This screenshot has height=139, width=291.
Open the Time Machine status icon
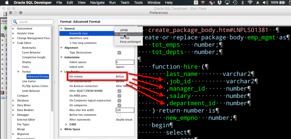tap(235, 3)
